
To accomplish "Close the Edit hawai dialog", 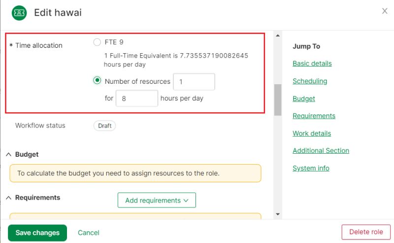I will pos(385,11).
